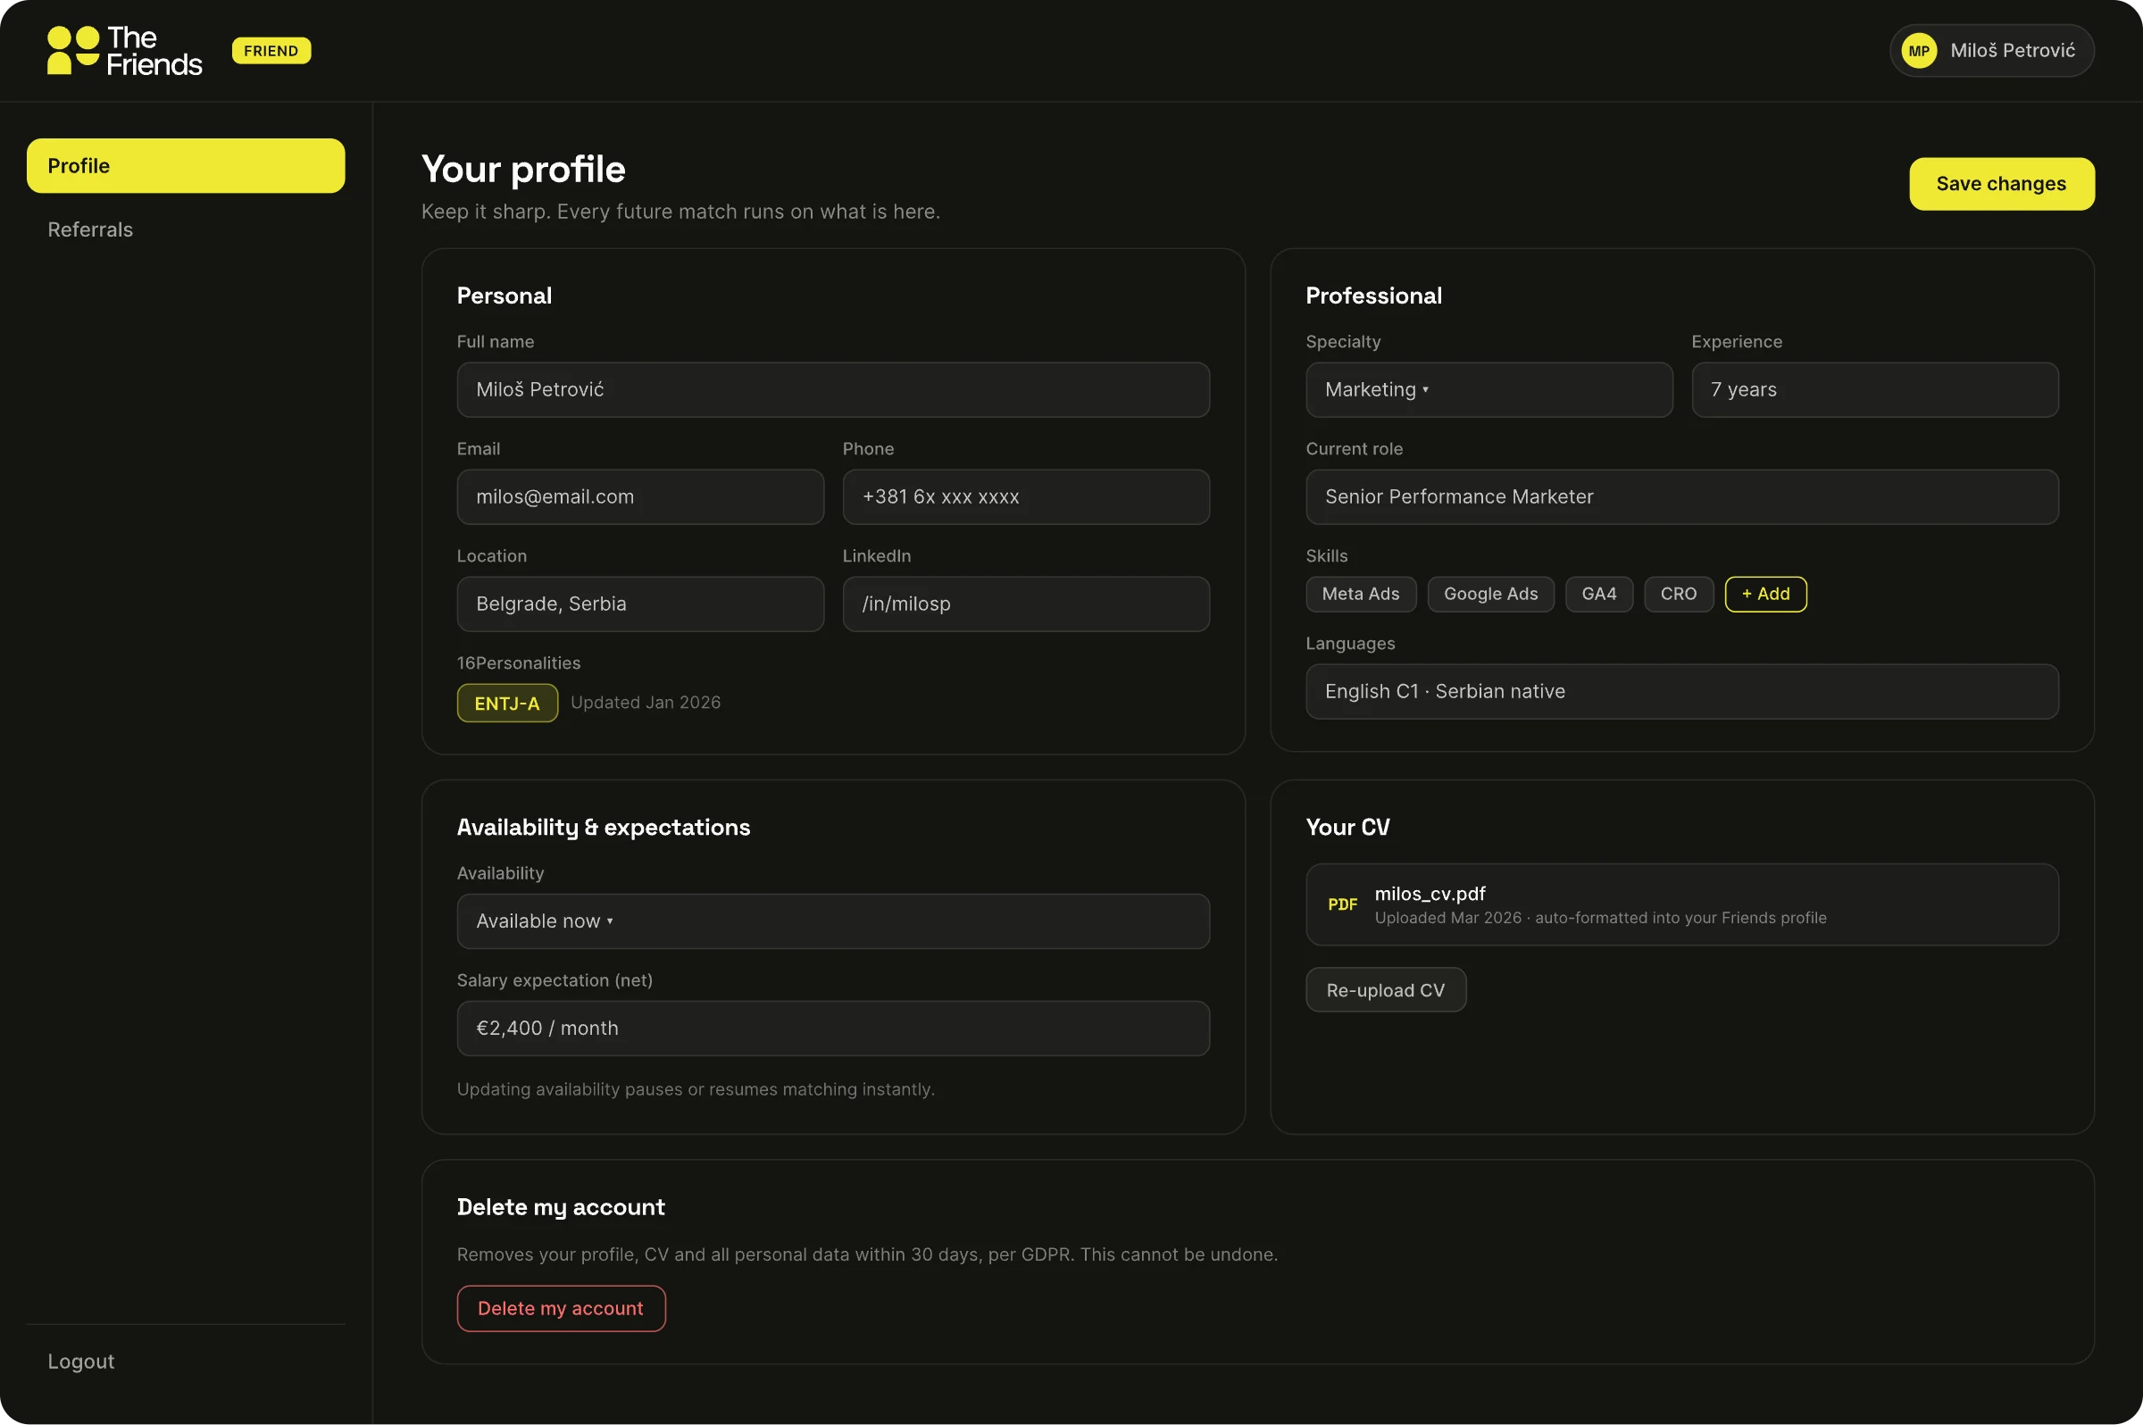This screenshot has width=2143, height=1425.
Task: Click the PDF file icon
Action: [1342, 904]
